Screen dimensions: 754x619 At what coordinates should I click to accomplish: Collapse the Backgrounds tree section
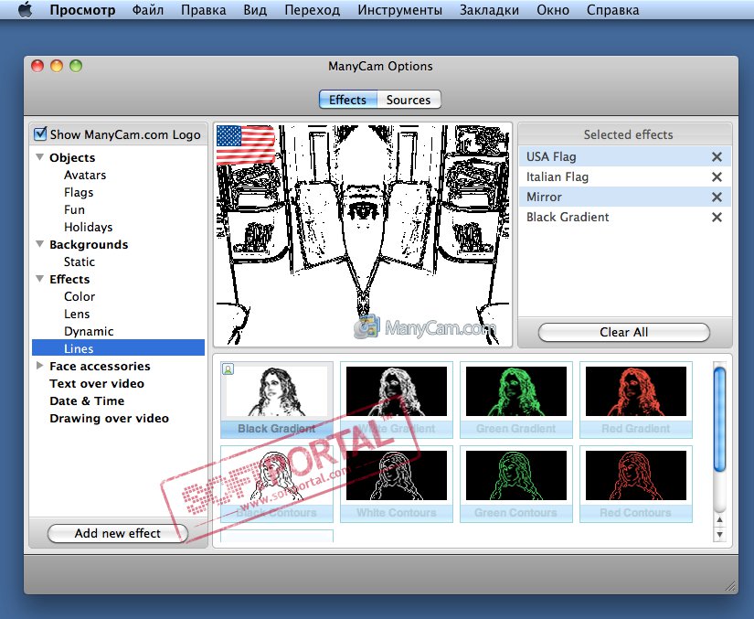pos(40,244)
